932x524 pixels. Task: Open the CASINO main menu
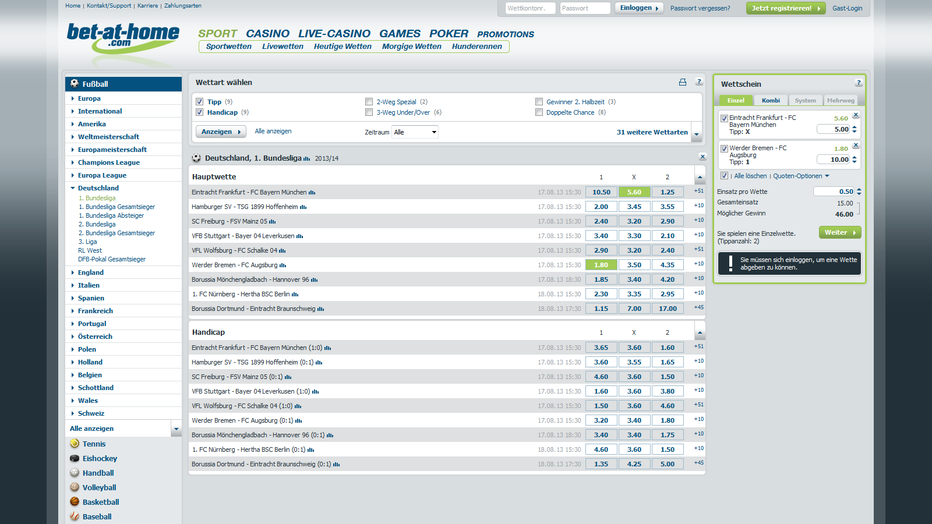[x=267, y=34]
